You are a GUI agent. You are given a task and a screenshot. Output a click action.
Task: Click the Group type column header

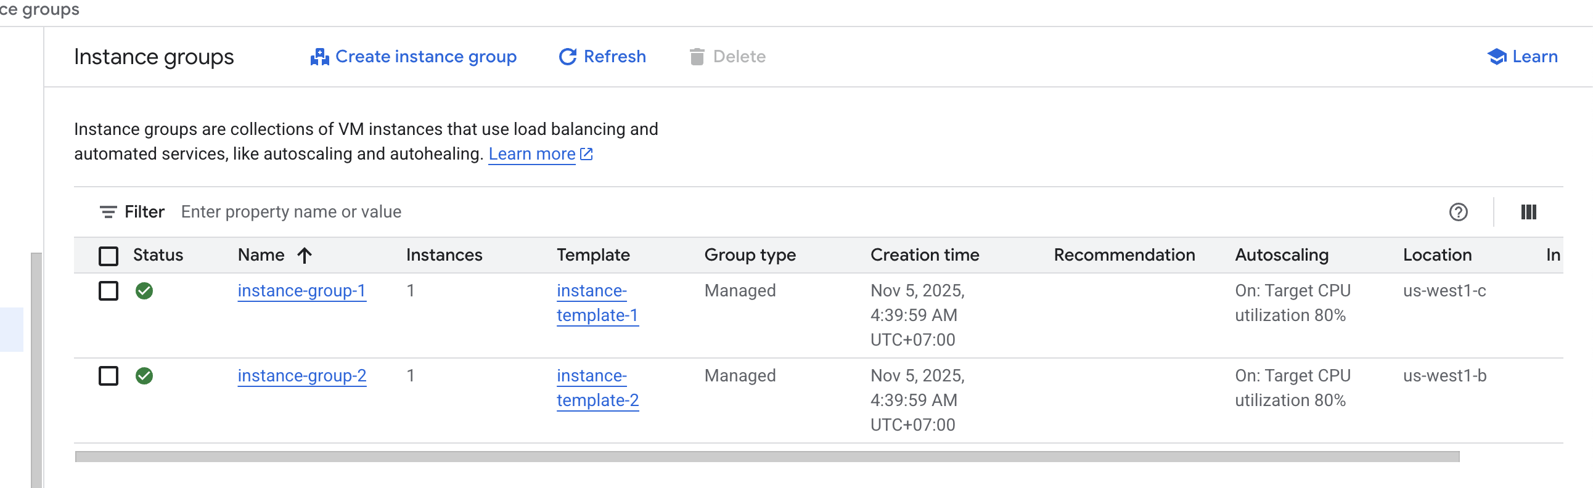point(750,255)
